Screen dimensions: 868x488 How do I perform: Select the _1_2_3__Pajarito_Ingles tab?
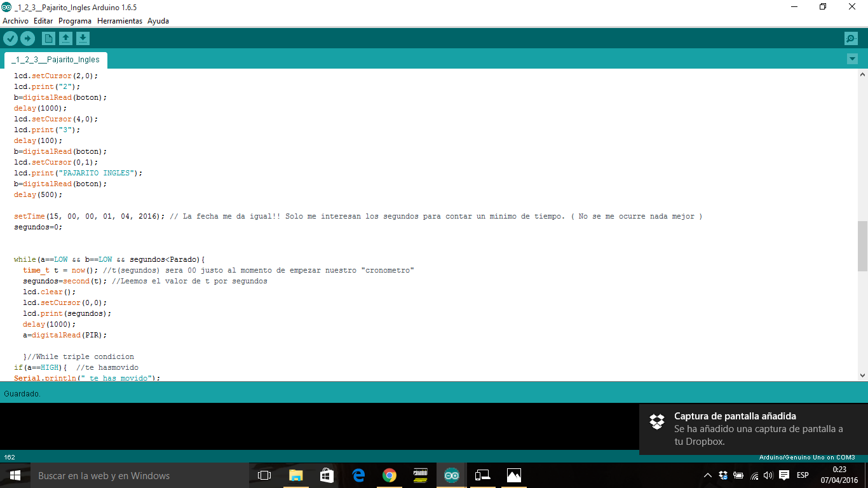point(55,60)
